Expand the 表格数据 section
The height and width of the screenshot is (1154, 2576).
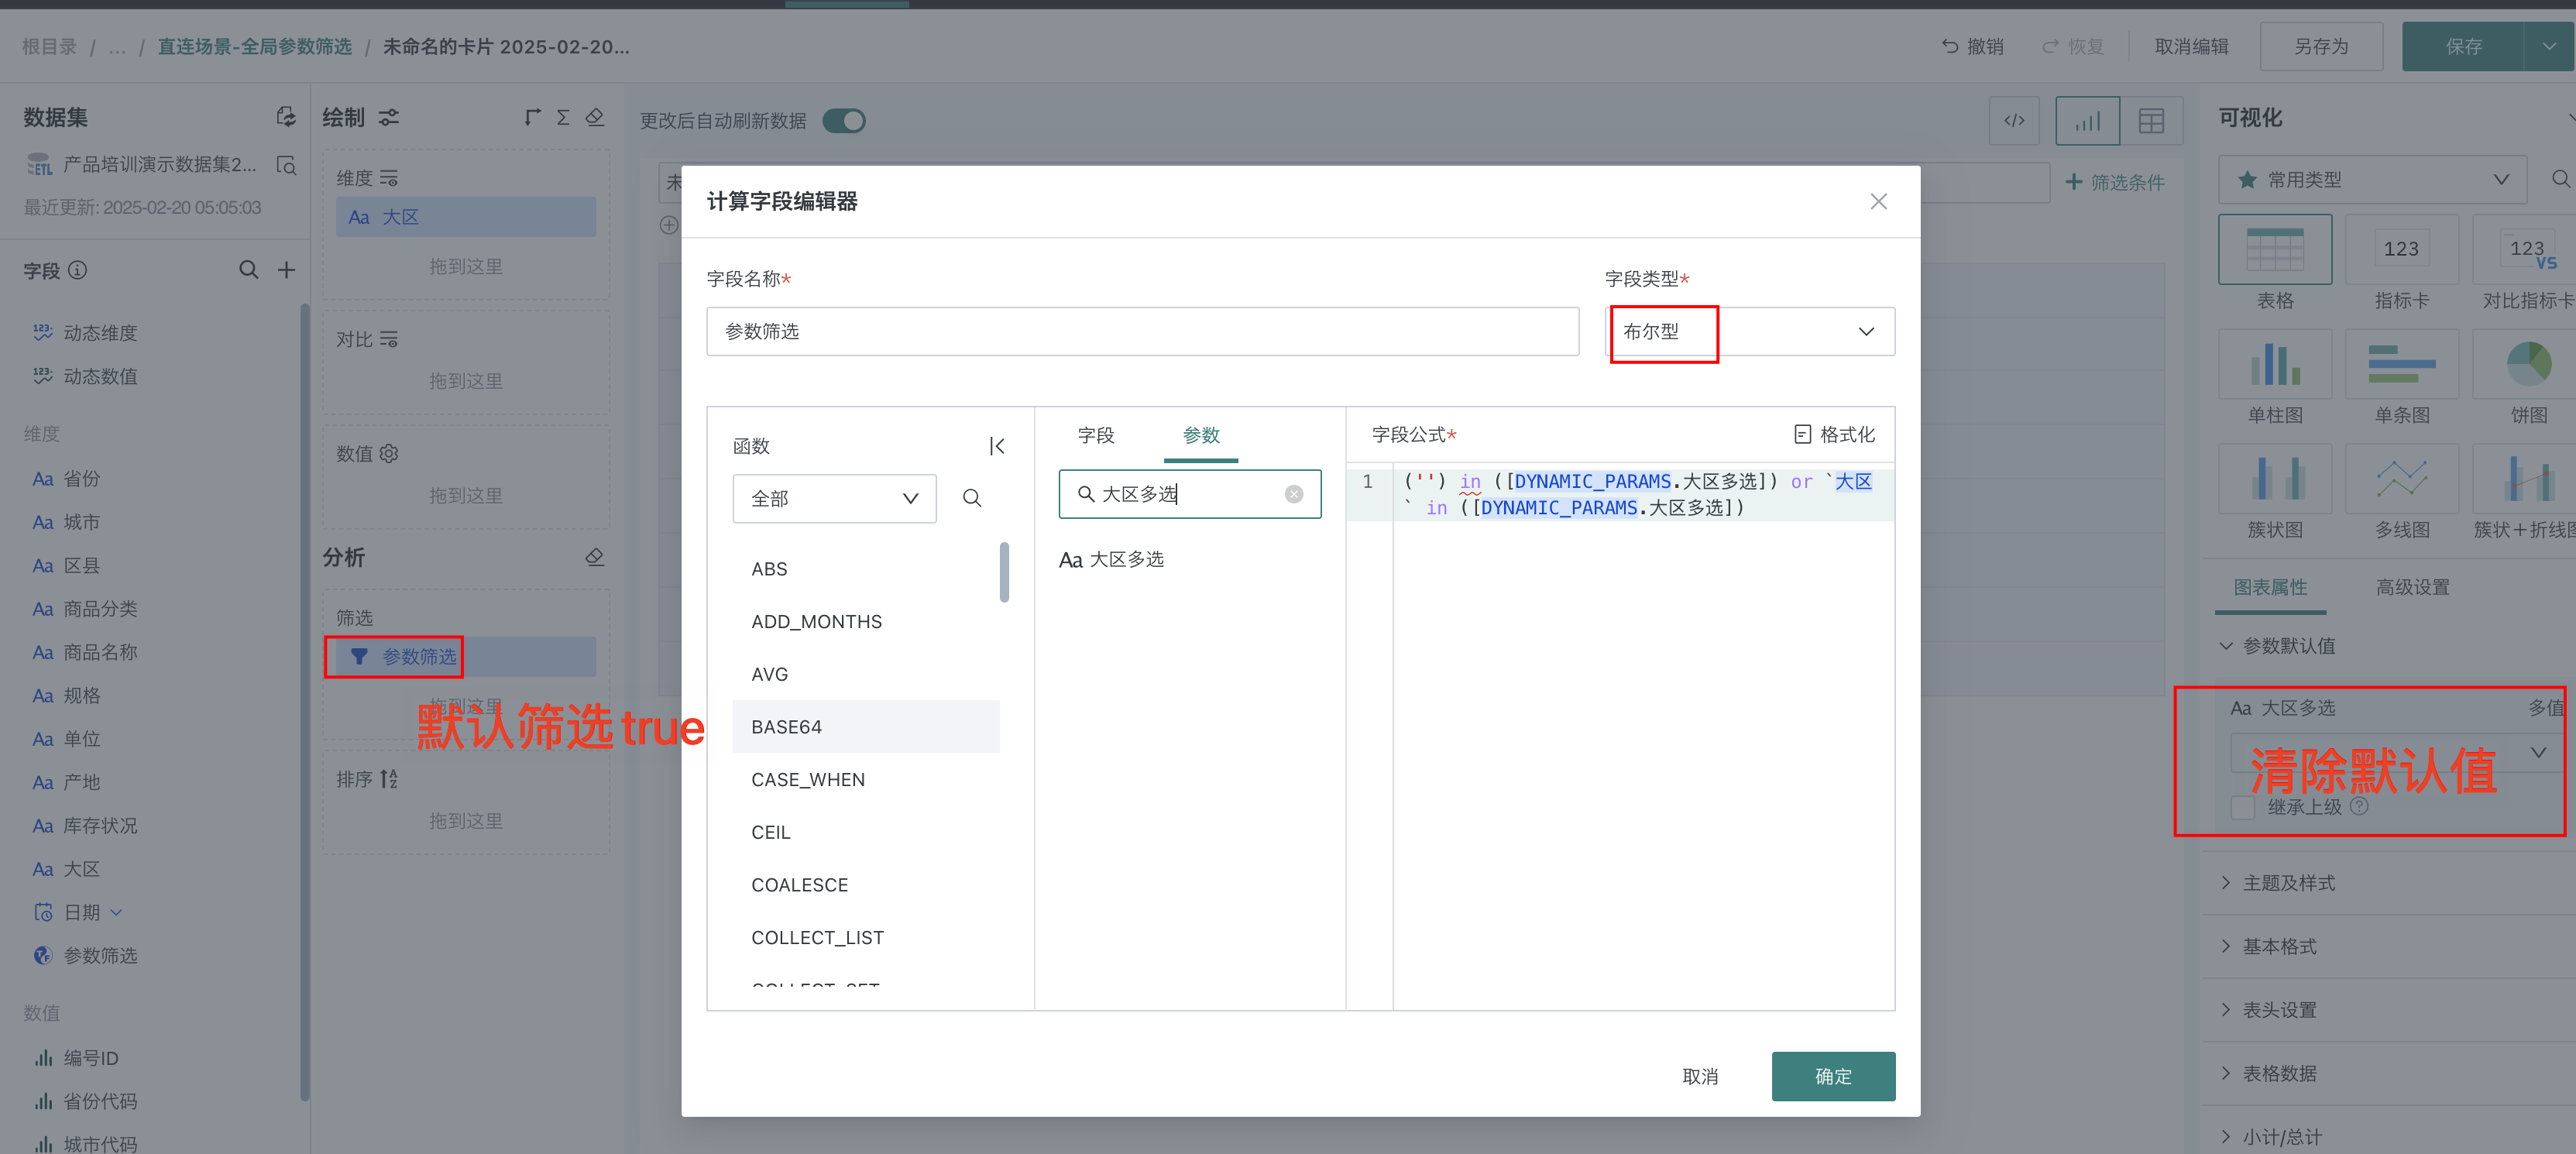click(2225, 1073)
